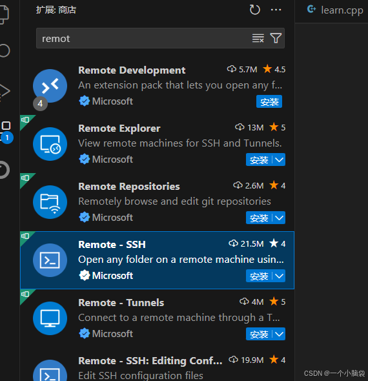
Task: Install the Remote Development extension pack
Action: point(269,101)
